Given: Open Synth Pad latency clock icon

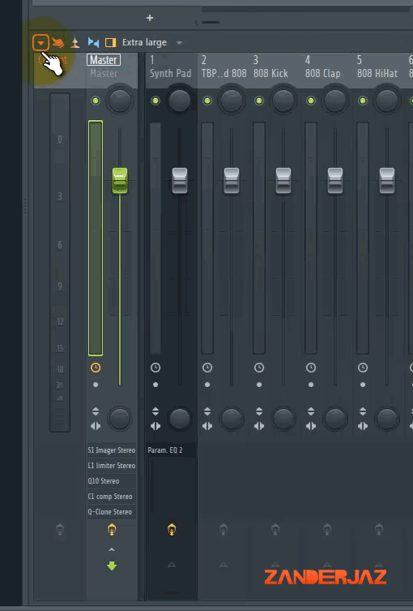Looking at the screenshot, I should pos(155,368).
